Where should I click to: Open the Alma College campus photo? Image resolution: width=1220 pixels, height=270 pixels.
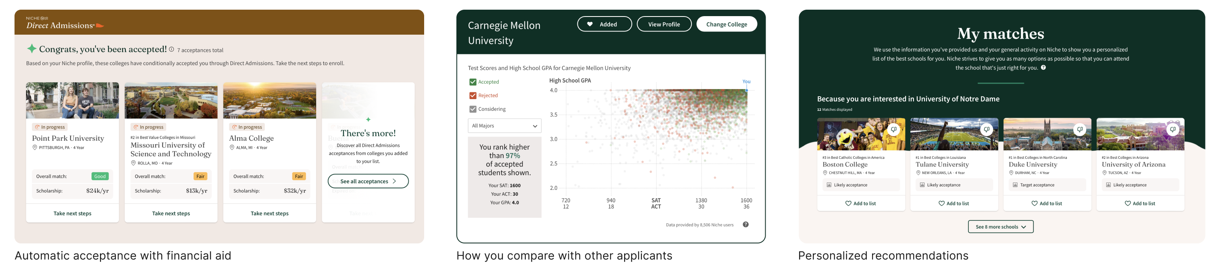[269, 100]
